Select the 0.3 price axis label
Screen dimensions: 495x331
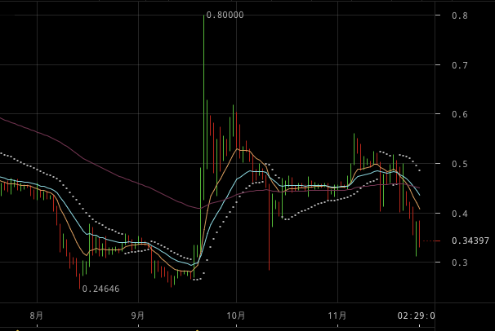click(460, 263)
